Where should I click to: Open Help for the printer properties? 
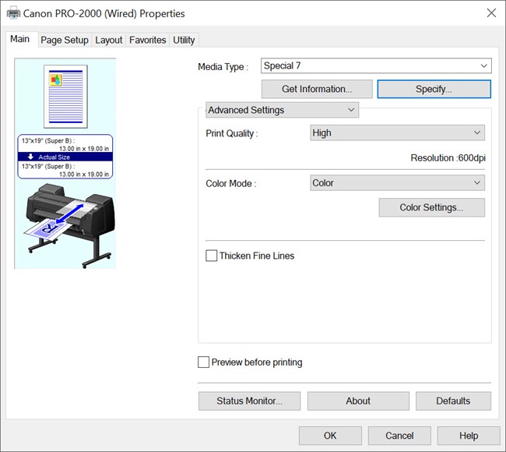pos(469,436)
